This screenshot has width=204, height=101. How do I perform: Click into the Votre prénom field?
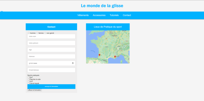(x=51, y=43)
